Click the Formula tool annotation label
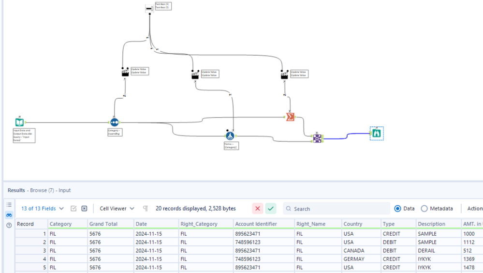Viewport: 483px width, 273px height. click(x=231, y=146)
